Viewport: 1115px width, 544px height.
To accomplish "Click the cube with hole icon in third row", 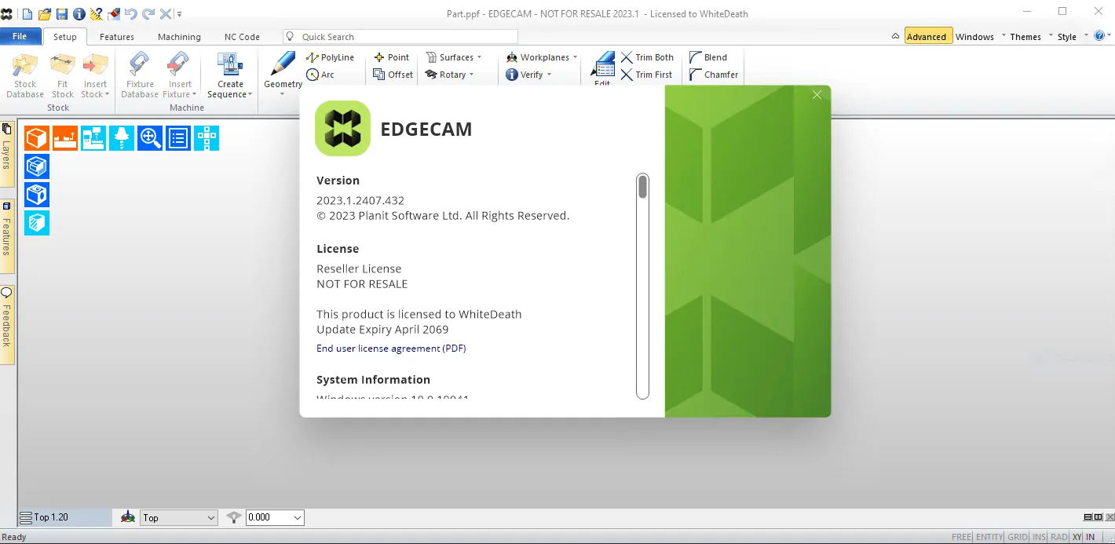I will tap(37, 195).
